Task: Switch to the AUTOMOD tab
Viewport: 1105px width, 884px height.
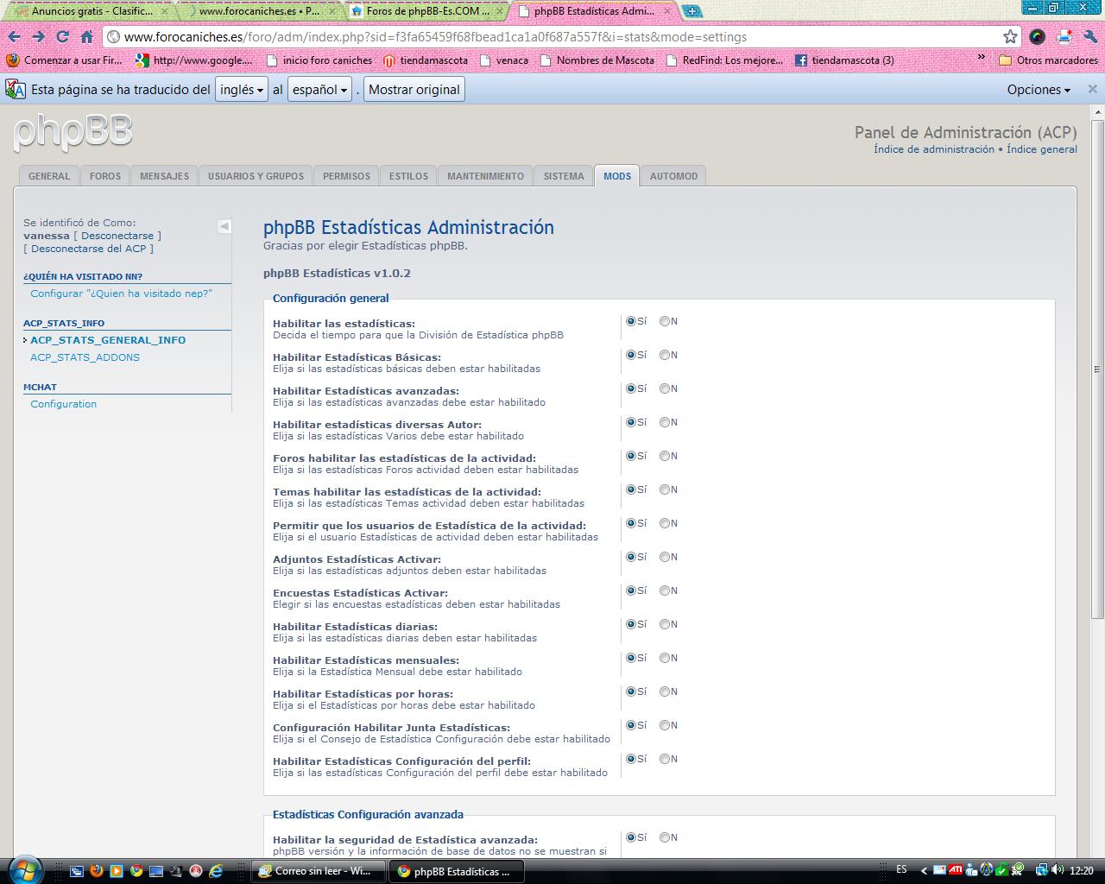Action: pyautogui.click(x=673, y=176)
